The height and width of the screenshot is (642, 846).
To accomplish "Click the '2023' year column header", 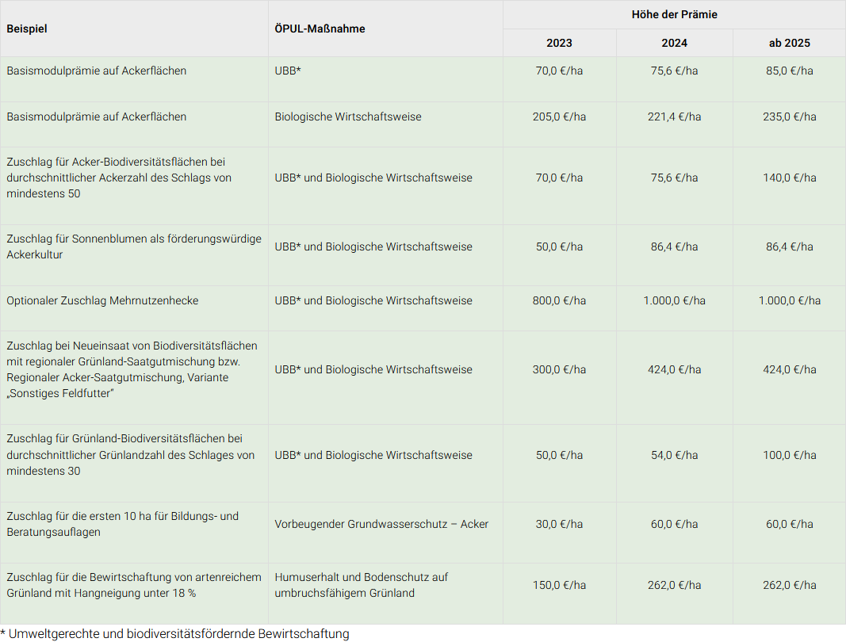I will (559, 43).
